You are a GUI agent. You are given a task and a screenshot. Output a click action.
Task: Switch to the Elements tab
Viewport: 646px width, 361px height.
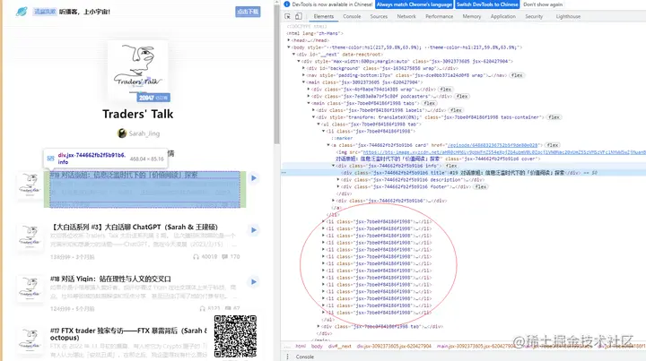323,16
